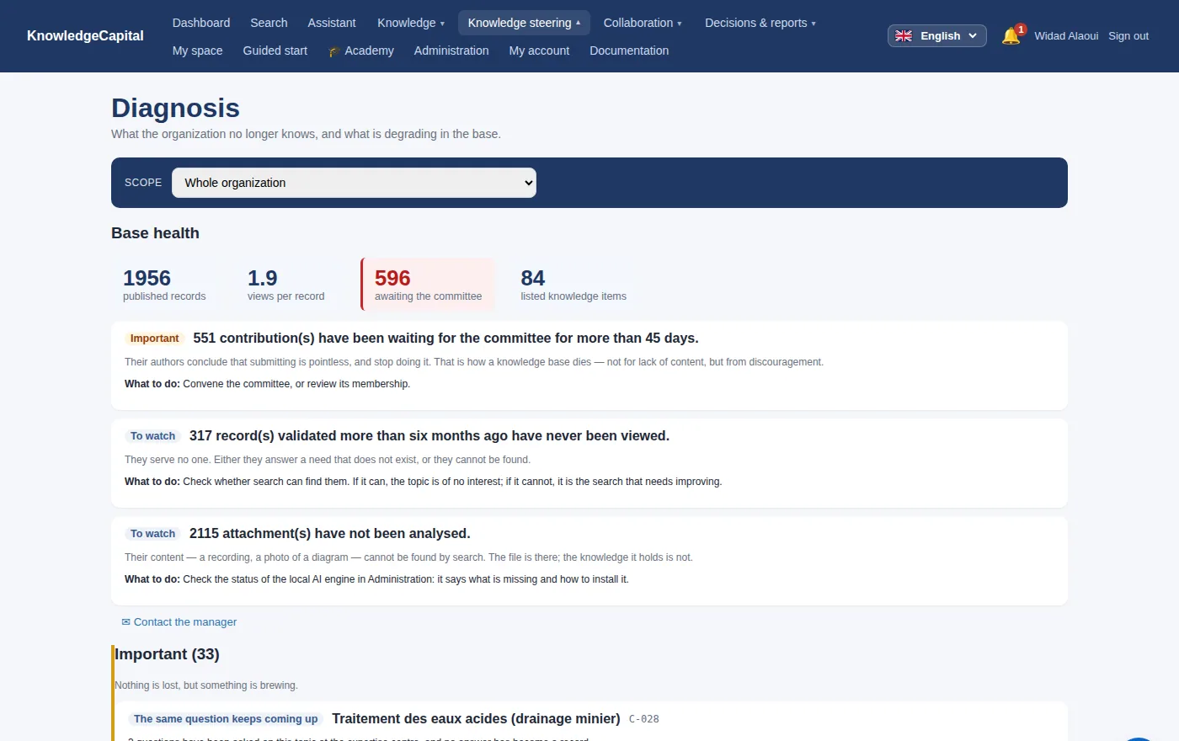
Task: Click 'To watch' badge on 317 records alert
Action: (153, 436)
